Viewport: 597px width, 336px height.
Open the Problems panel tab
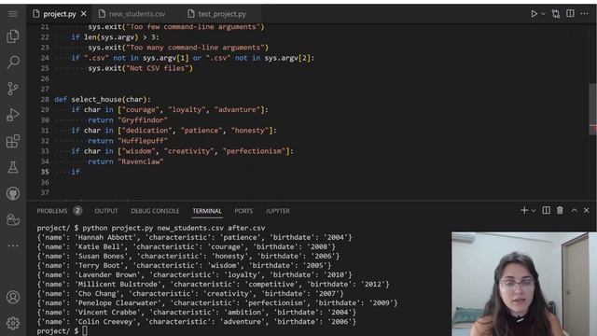[52, 211]
